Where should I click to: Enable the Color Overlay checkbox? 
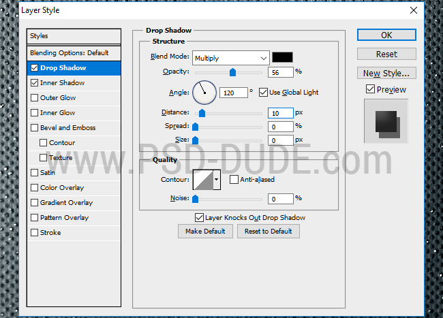35,188
